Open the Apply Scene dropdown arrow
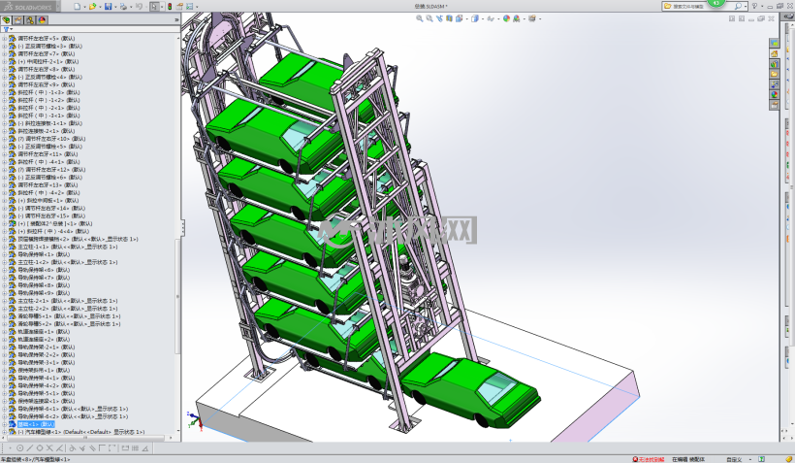The height and width of the screenshot is (463, 795). [524, 18]
